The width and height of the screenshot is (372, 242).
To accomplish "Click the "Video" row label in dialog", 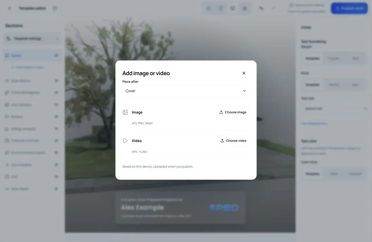I will point(137,141).
